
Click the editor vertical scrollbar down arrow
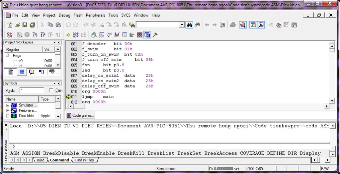[332, 101]
